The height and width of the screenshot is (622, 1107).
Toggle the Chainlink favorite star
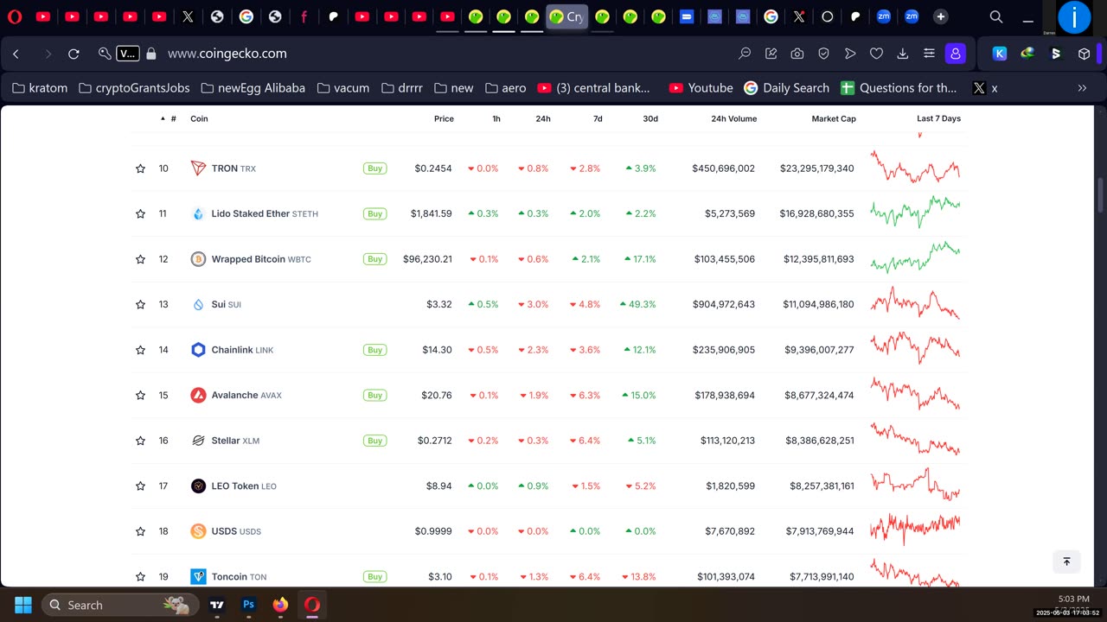pyautogui.click(x=140, y=350)
